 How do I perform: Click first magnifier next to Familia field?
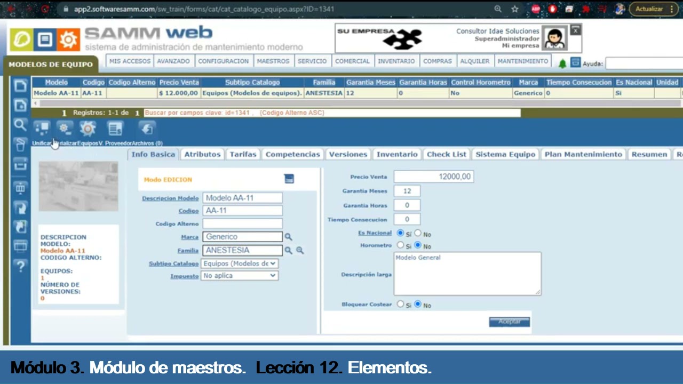(288, 250)
